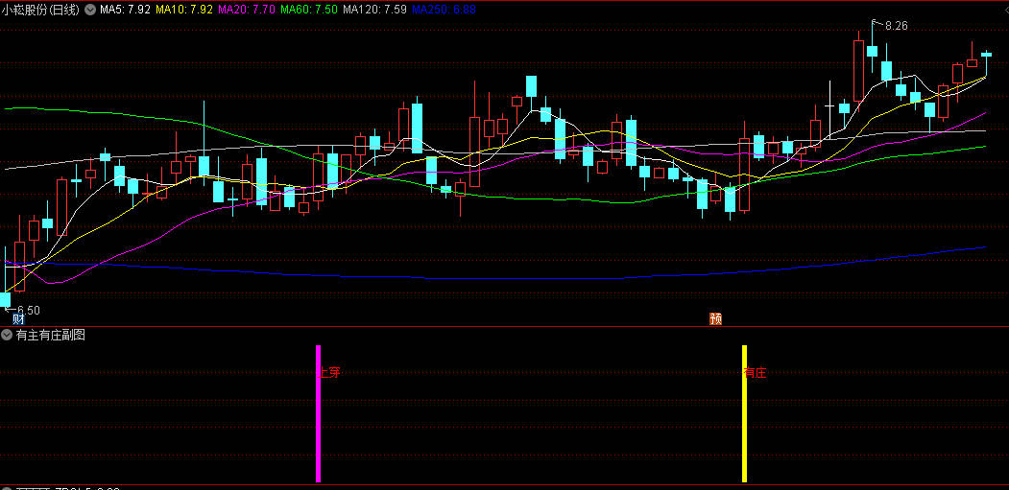Click the 有主有庄副图 indicator name
This screenshot has height=490, width=1009.
coord(51,335)
